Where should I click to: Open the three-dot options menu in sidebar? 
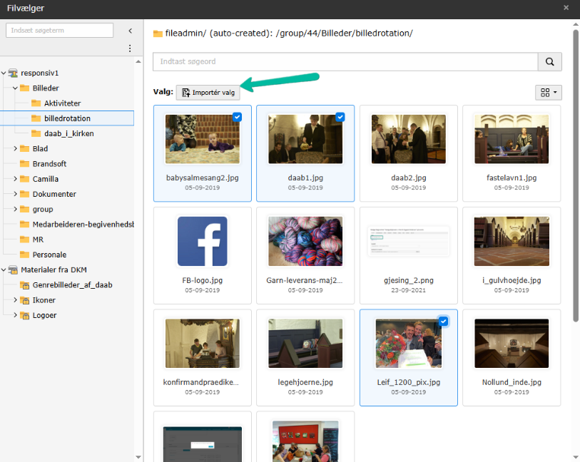[x=130, y=48]
